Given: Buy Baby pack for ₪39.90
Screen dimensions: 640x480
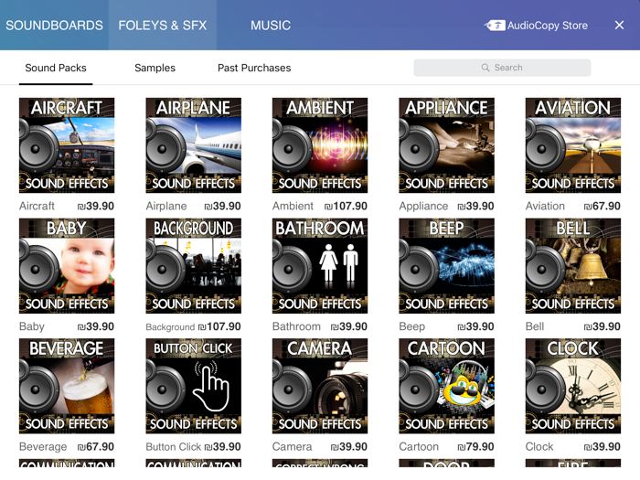Looking at the screenshot, I should (96, 326).
